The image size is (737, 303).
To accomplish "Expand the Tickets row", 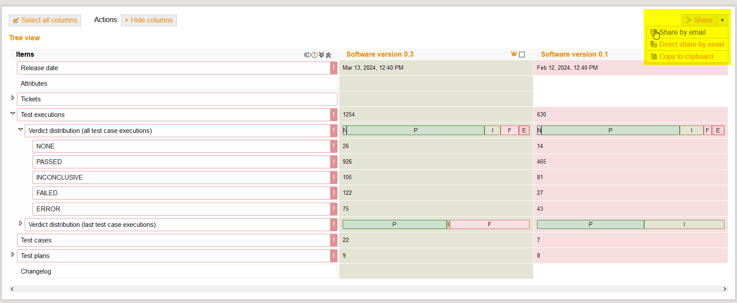I will tap(13, 98).
